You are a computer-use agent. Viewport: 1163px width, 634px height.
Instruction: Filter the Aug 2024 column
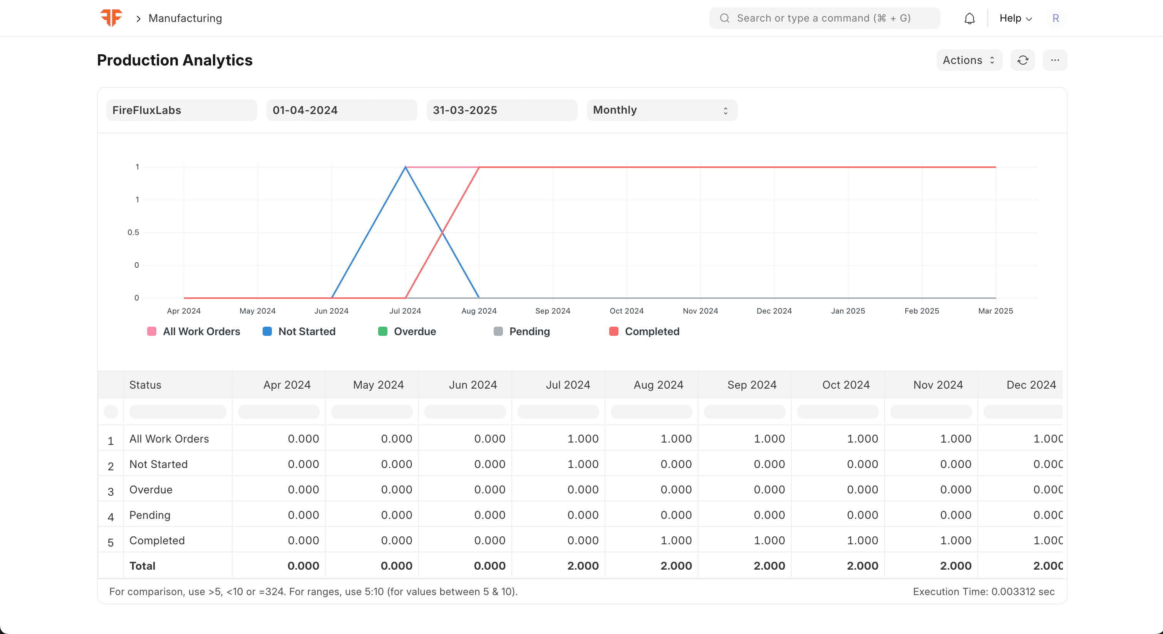click(652, 411)
